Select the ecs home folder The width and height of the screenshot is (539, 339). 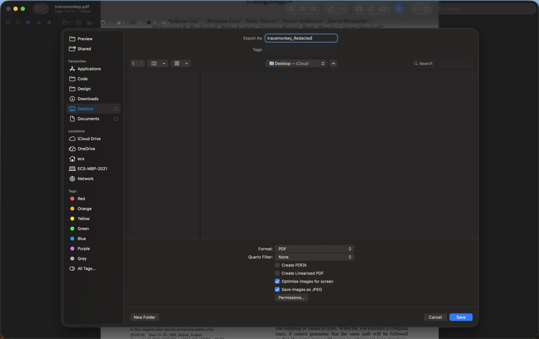pyautogui.click(x=93, y=159)
